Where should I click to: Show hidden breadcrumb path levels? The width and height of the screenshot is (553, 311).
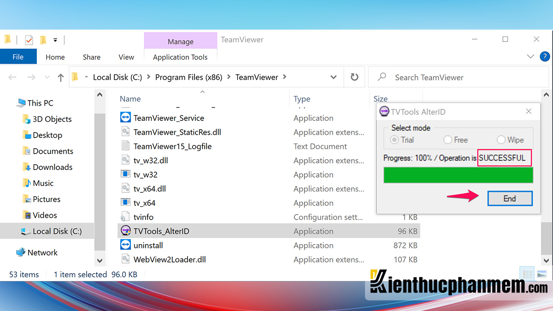pyautogui.click(x=87, y=77)
